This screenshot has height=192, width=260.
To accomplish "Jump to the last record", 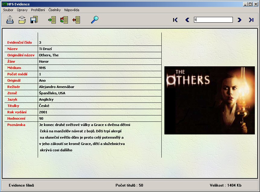I will 251,20.
